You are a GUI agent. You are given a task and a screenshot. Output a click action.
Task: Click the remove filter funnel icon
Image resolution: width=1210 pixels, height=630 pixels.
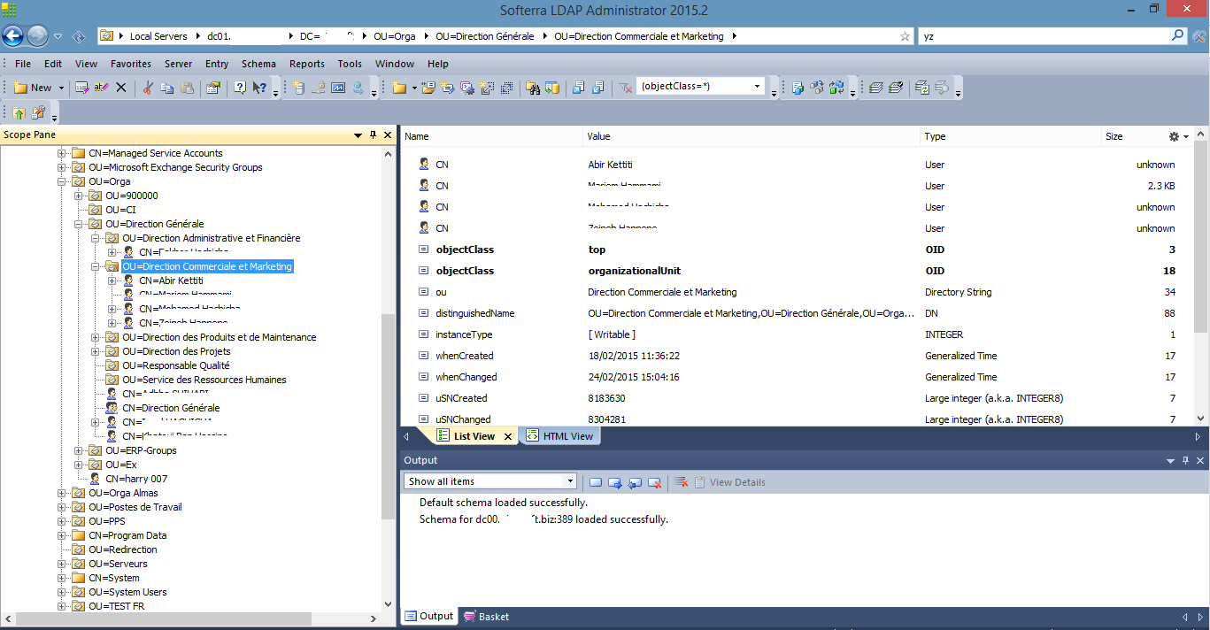click(x=625, y=88)
